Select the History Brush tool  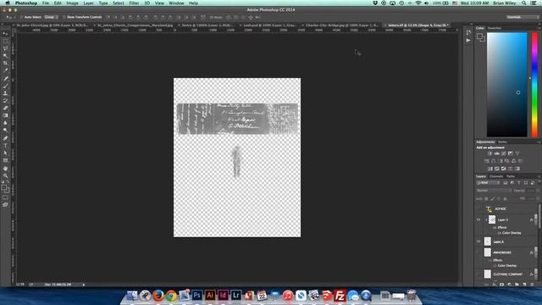click(5, 101)
